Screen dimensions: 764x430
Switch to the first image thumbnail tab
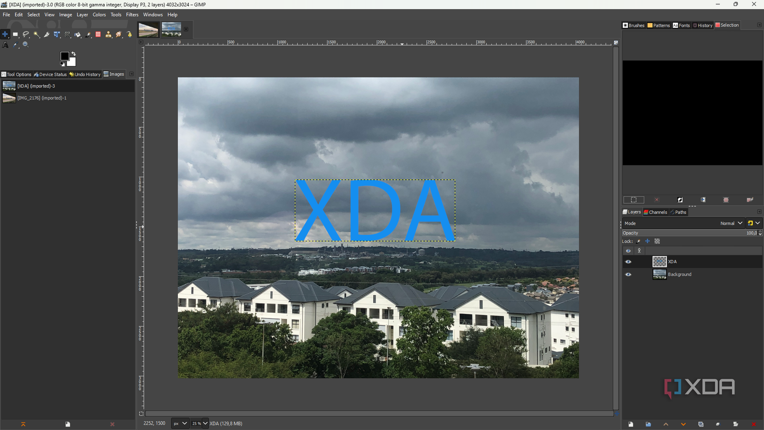click(x=149, y=30)
